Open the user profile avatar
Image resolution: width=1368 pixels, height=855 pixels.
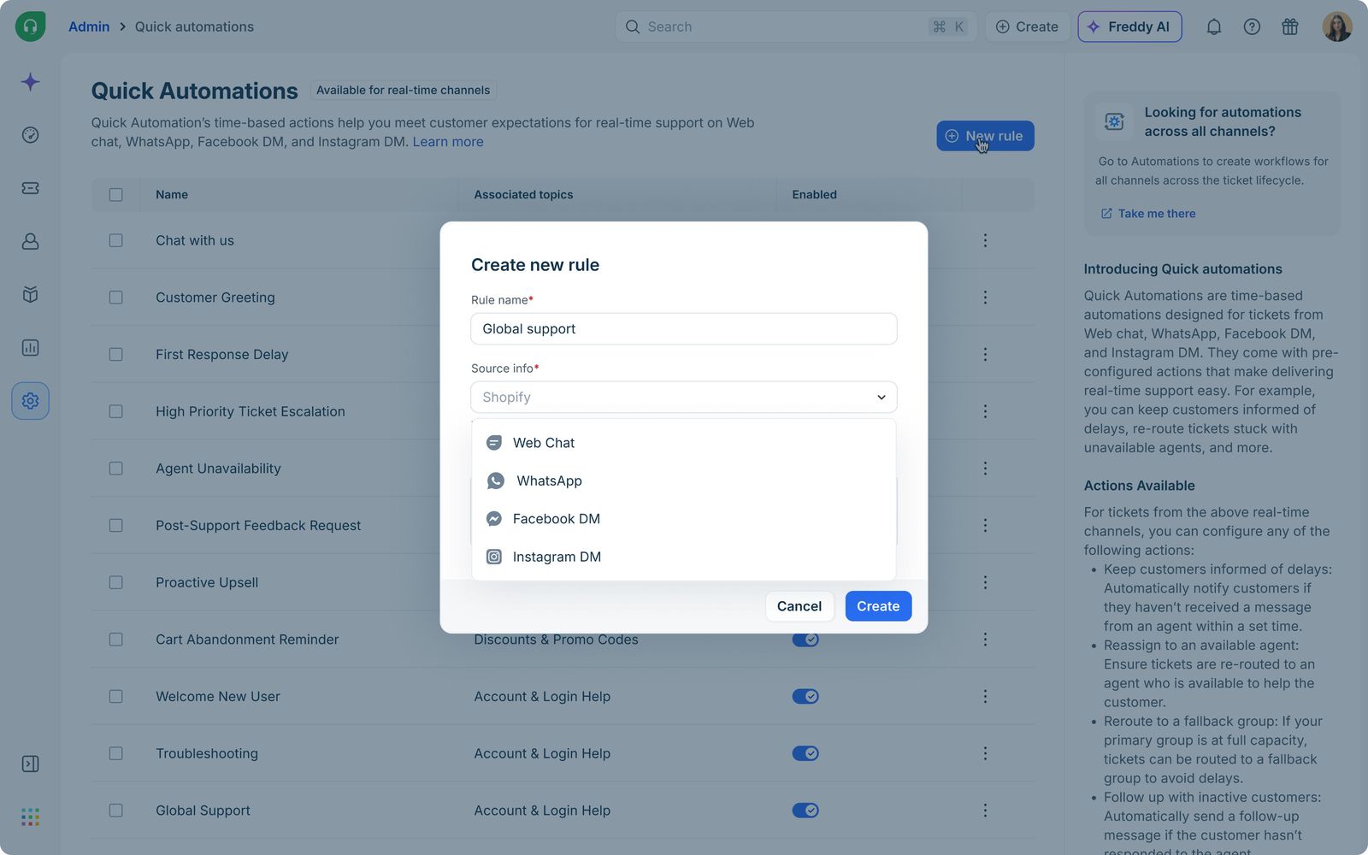point(1337,27)
